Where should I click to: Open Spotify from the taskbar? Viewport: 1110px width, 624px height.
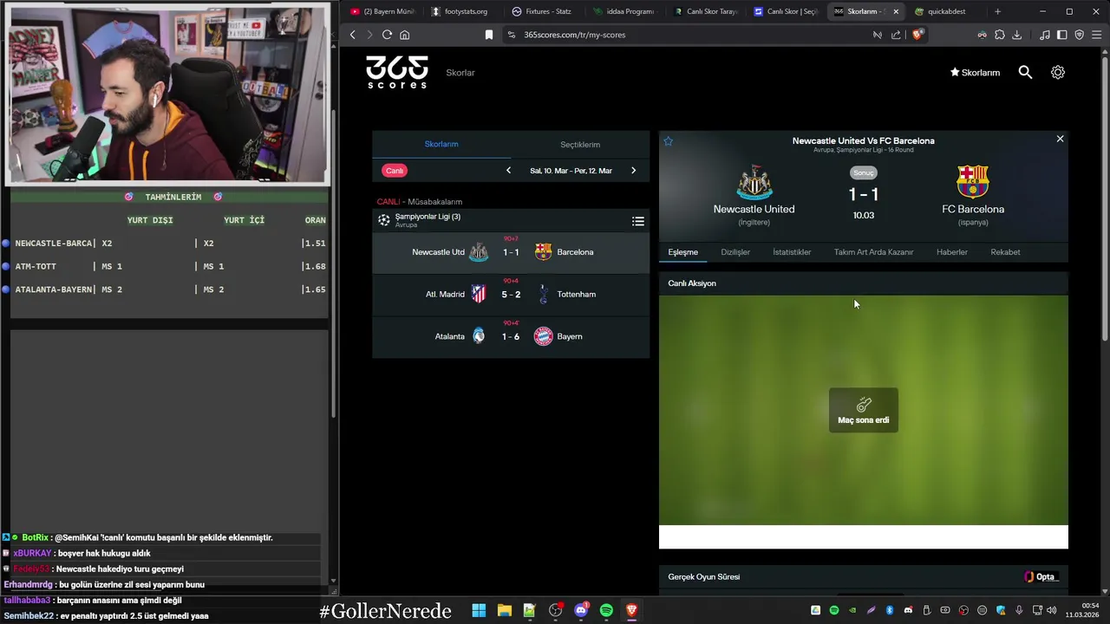(606, 610)
